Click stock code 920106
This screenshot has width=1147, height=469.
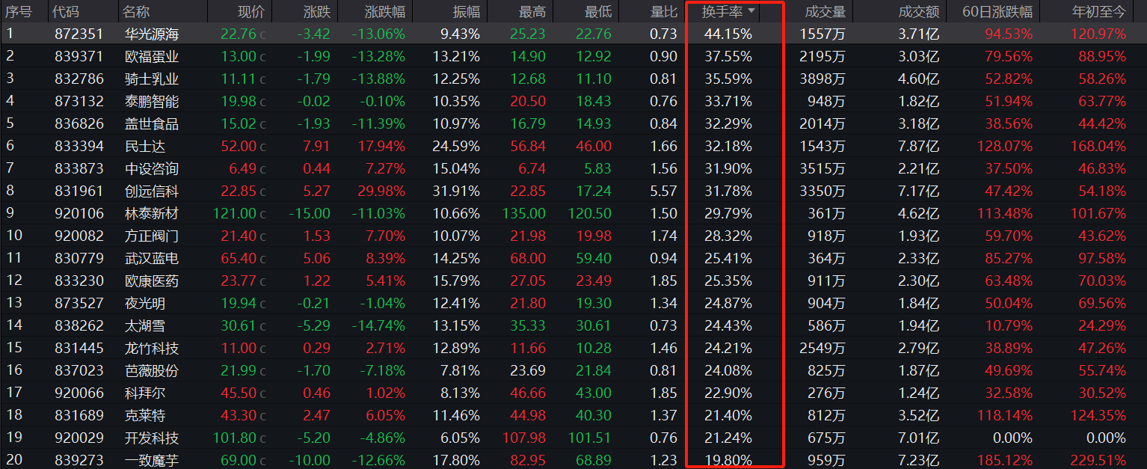coord(79,213)
